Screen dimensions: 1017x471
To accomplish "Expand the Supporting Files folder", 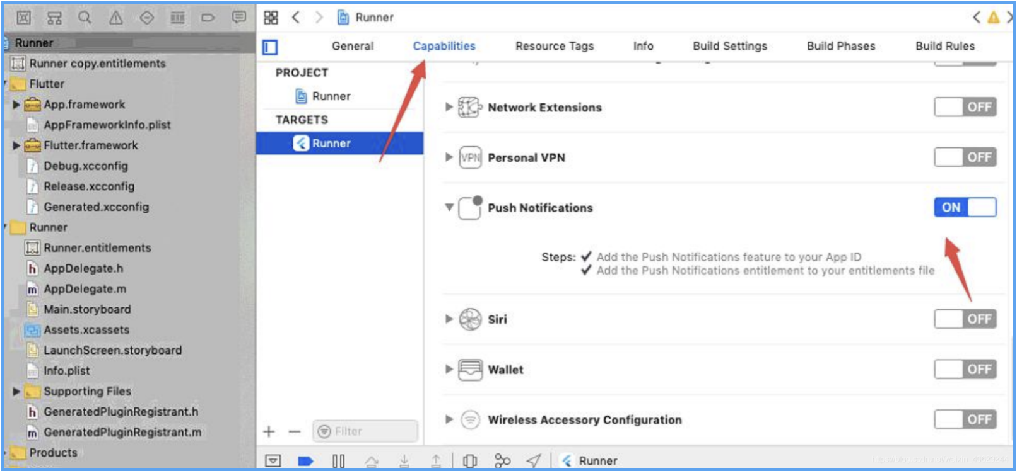I will pyautogui.click(x=16, y=391).
